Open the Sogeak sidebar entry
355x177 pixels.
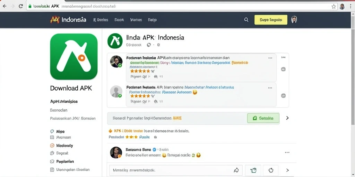tap(62, 153)
